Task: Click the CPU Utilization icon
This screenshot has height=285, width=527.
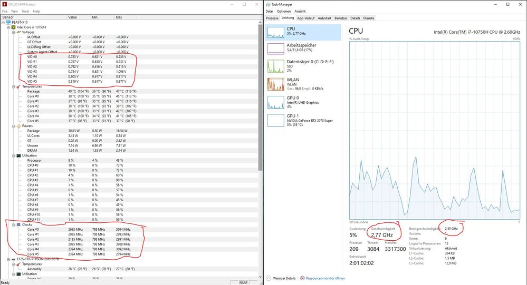Action: point(19,156)
